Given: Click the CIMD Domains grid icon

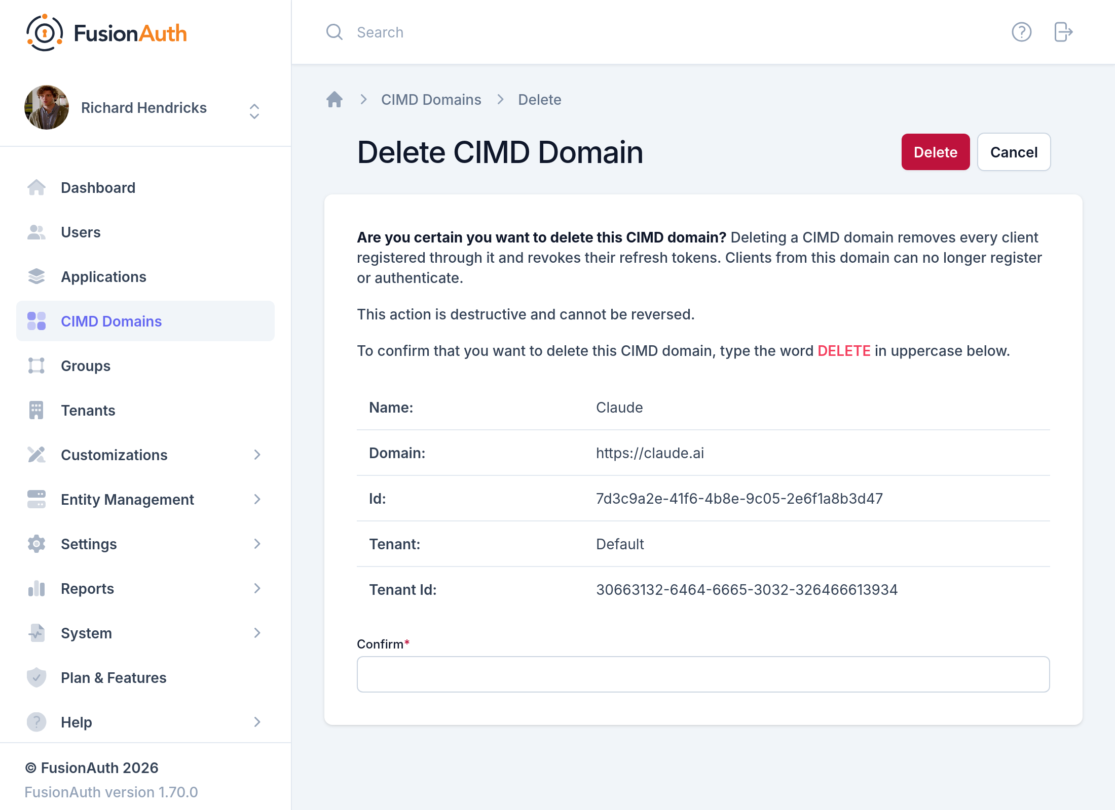Looking at the screenshot, I should pyautogui.click(x=36, y=321).
